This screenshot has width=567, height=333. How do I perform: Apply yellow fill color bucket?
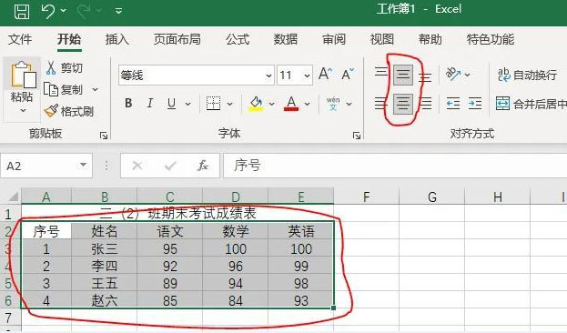(256, 104)
